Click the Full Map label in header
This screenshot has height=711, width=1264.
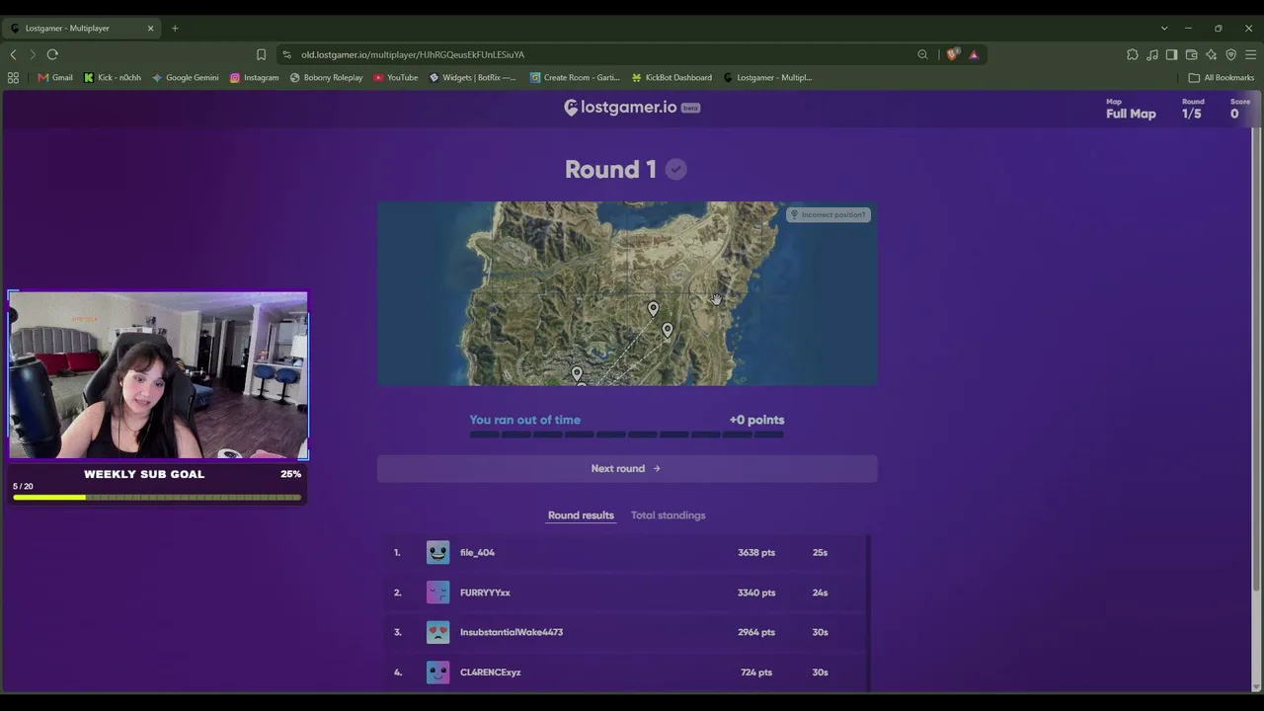(1131, 114)
